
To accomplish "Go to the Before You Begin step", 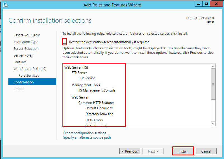I will (27, 35).
